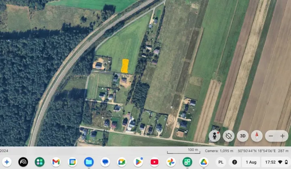Image resolution: width=291 pixels, height=169 pixels.
Task: Click the coordinates 50°50'44"N 18°54'06"E
Action: [x=257, y=151]
